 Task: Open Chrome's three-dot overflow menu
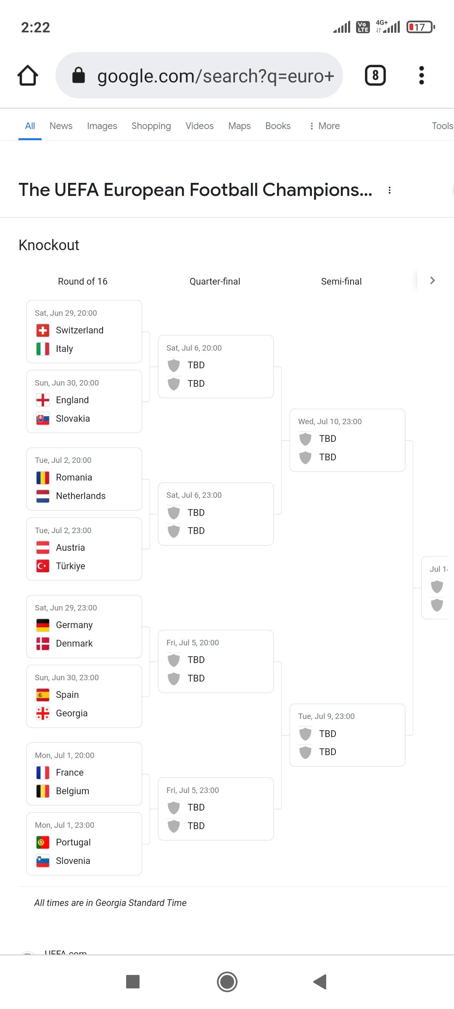point(422,76)
